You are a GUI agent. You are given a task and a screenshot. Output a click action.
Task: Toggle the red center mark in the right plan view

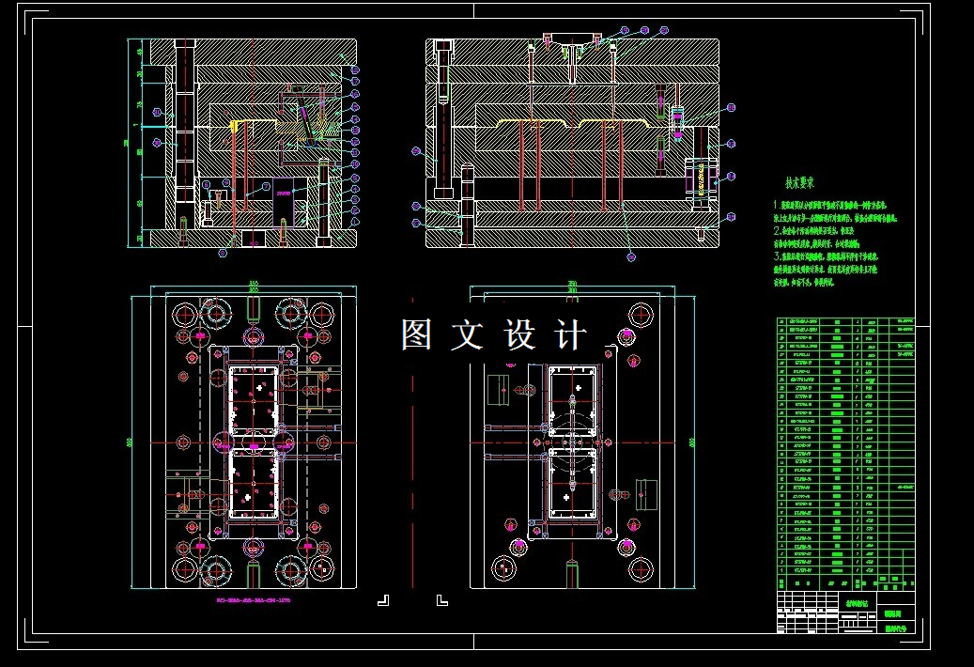pos(571,442)
